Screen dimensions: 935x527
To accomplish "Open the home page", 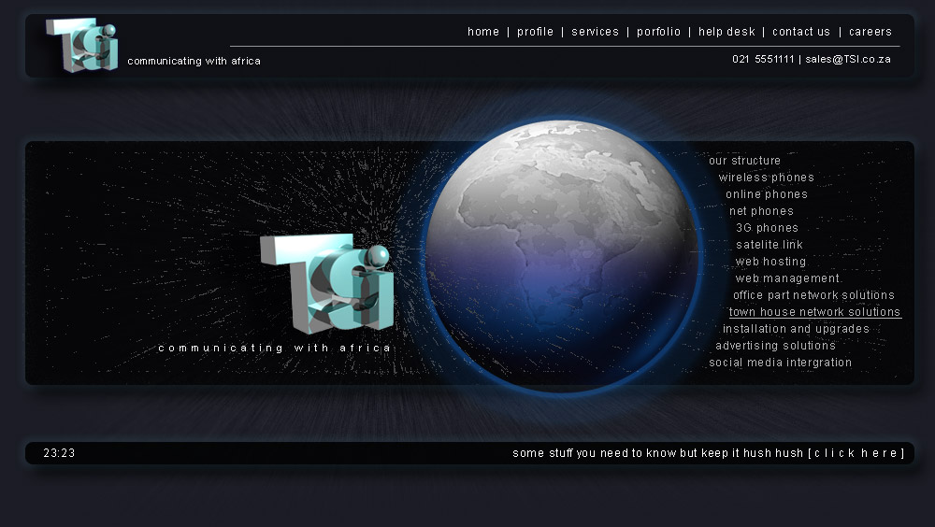I will [483, 32].
